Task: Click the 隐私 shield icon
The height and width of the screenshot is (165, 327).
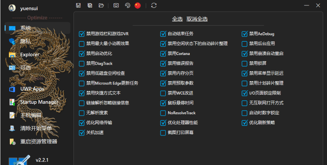Action: click(12, 41)
